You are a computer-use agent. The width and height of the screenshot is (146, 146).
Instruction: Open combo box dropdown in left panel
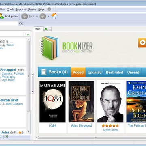[x=24, y=34]
